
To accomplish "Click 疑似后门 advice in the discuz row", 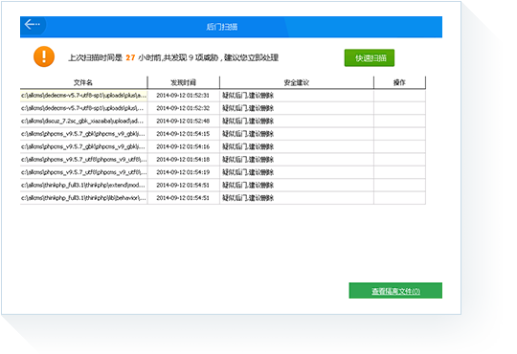I will tap(248, 122).
